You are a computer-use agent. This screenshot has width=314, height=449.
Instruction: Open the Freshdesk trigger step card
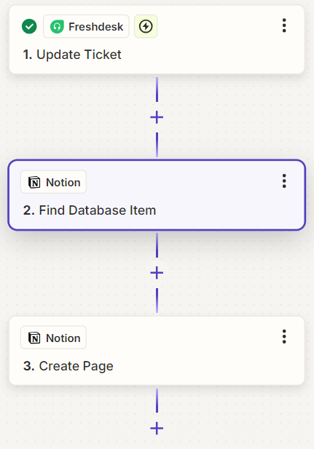157,39
